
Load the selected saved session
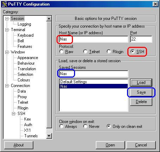point(141,82)
